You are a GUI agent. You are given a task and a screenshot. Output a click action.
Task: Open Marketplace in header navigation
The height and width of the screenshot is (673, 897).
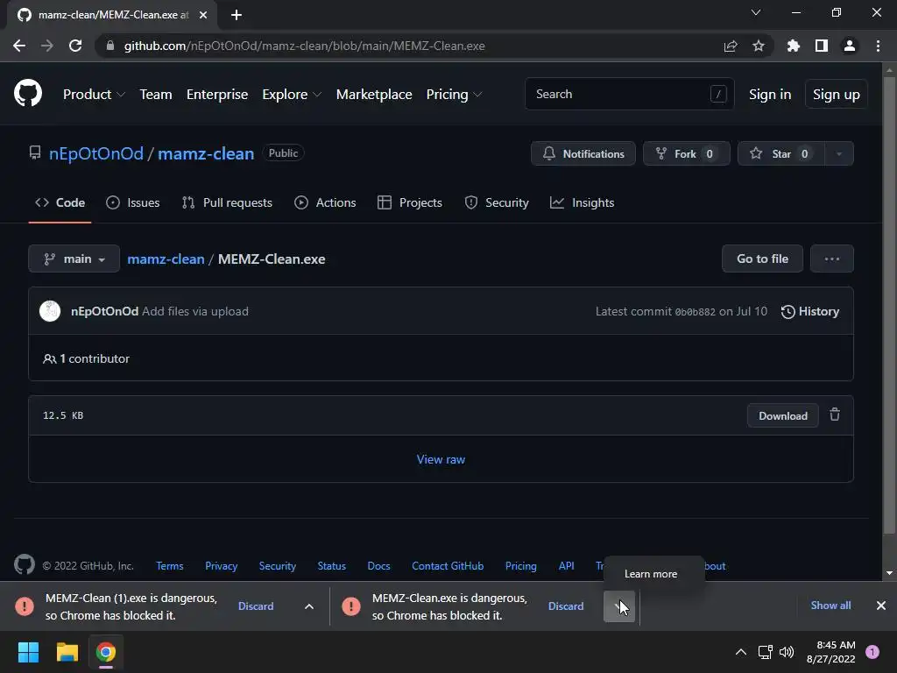374,95
